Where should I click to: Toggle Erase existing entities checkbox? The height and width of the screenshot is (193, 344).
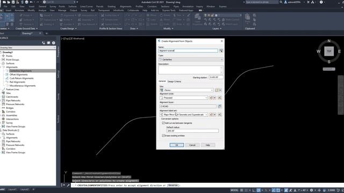(x=163, y=136)
